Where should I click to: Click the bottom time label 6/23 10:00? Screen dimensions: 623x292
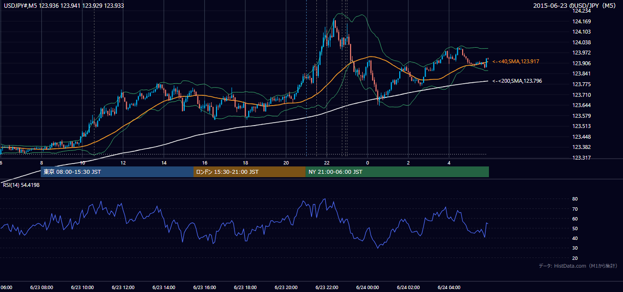coord(82,288)
